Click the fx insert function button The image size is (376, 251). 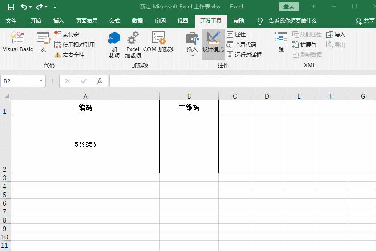(x=100, y=81)
